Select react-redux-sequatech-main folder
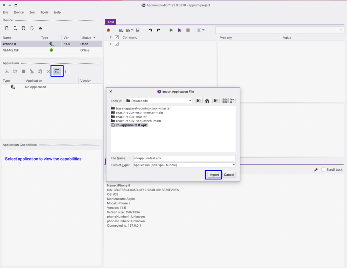This screenshot has width=347, height=268. click(136, 121)
